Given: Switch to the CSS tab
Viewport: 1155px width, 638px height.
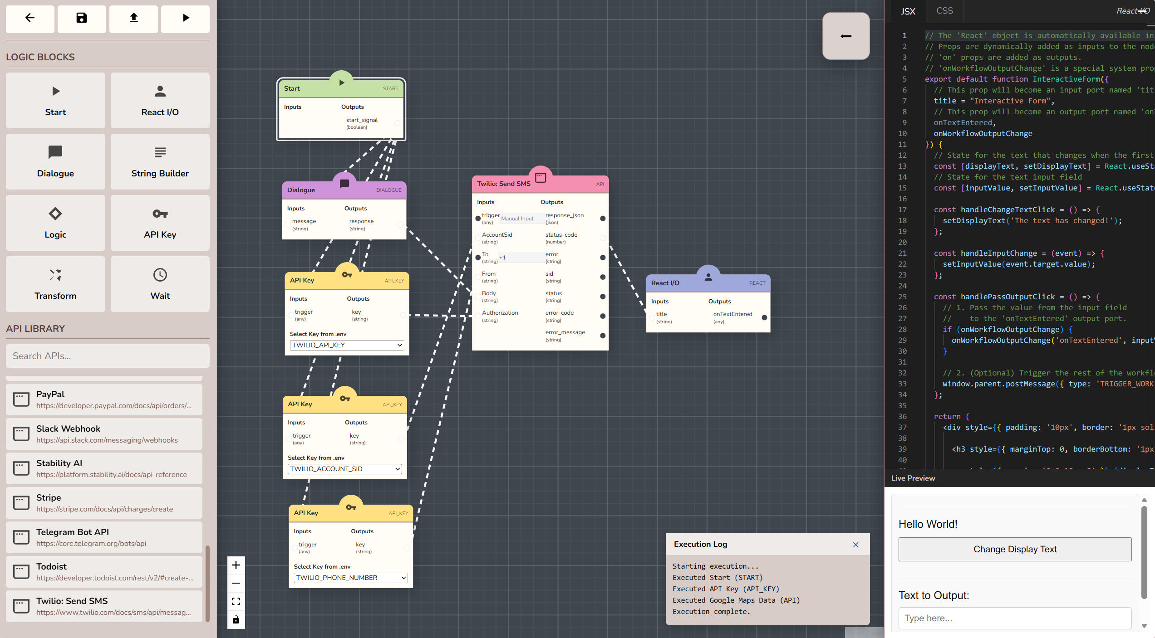Looking at the screenshot, I should tap(944, 11).
